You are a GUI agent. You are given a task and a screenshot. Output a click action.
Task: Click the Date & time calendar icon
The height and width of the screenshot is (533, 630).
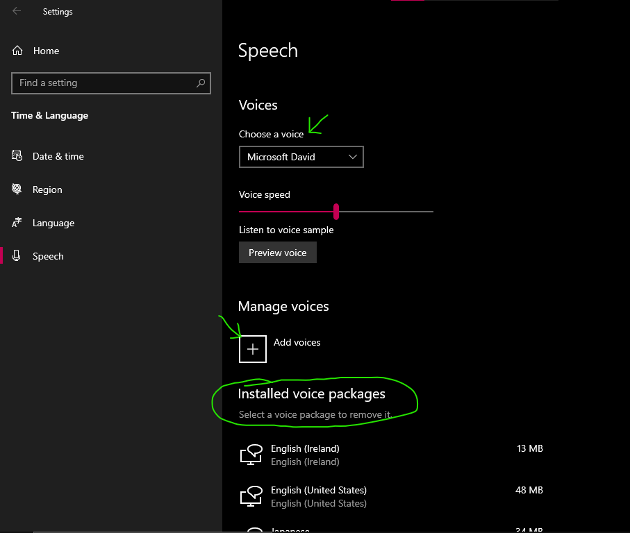click(x=17, y=156)
